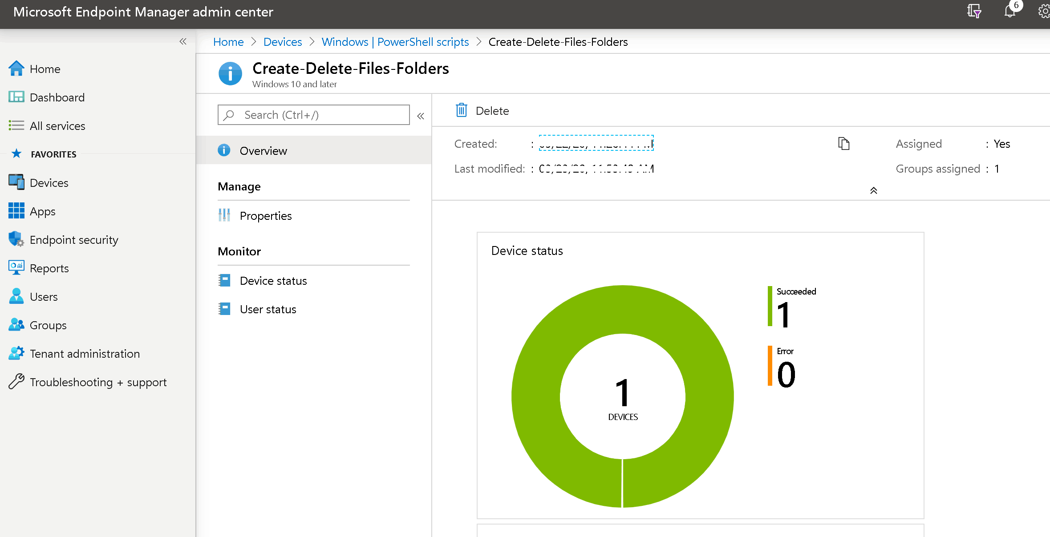The image size is (1050, 537).
Task: Click the Endpoint security shield icon
Action: [16, 239]
